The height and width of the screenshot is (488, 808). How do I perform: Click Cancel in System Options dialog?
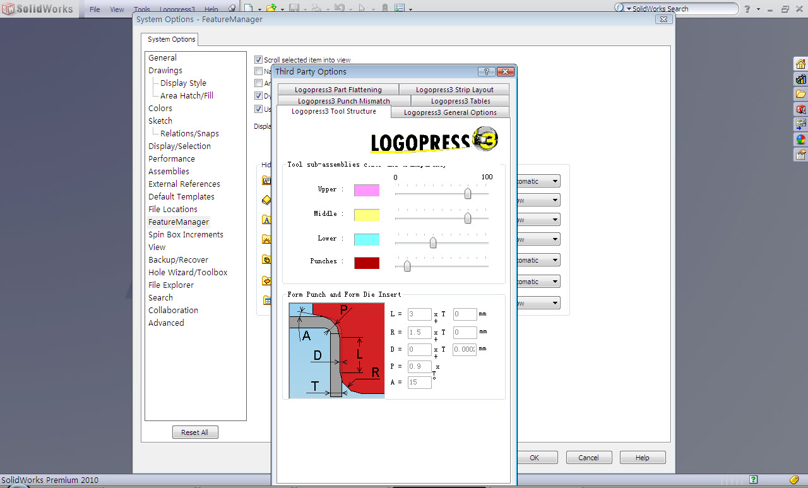click(x=588, y=458)
